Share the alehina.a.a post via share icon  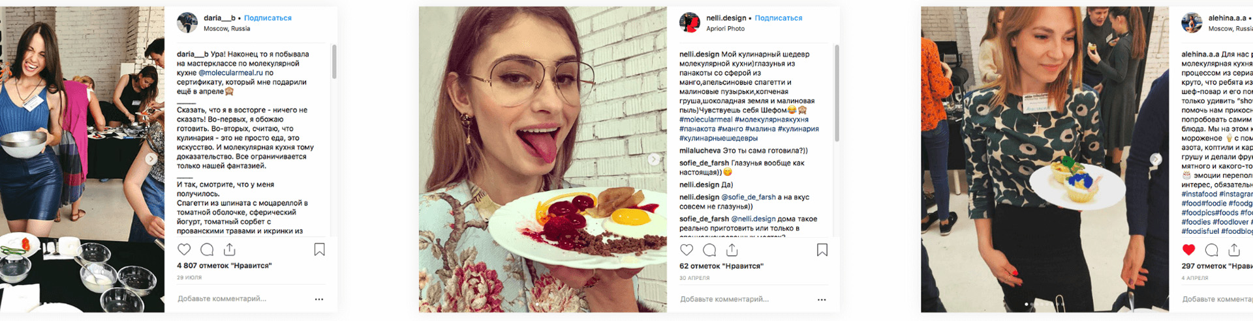[1235, 250]
